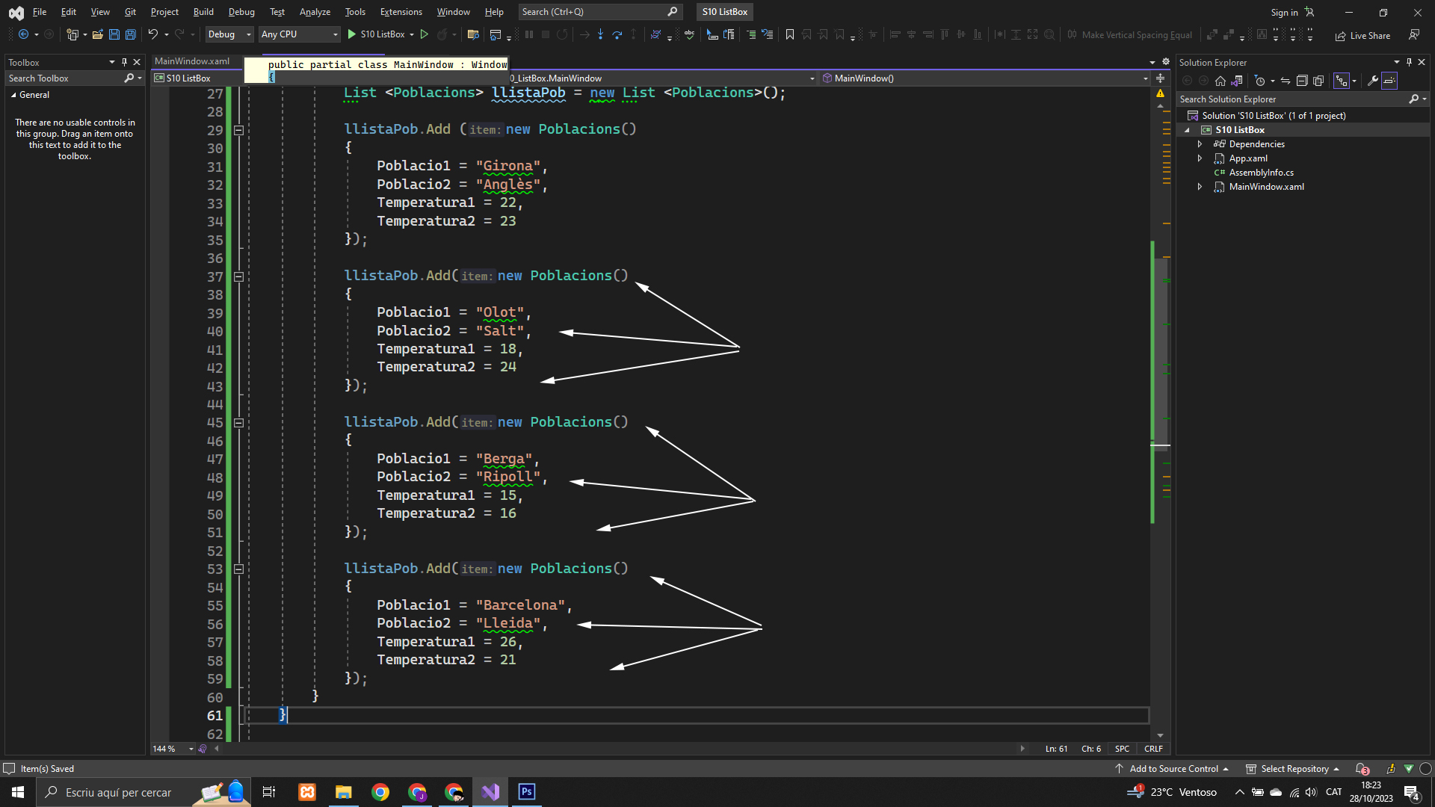Click the Save All toolbar icon

pos(131,34)
